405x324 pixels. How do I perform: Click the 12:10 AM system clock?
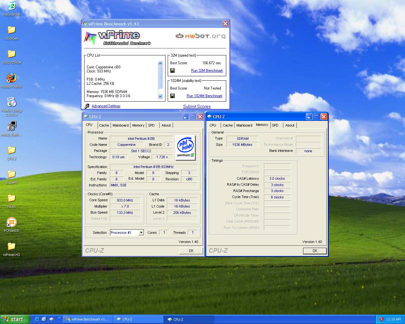tap(393, 319)
